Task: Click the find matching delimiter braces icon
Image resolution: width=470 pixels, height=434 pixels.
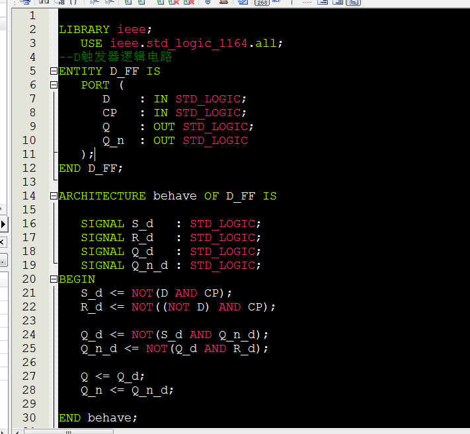Action: point(73,2)
